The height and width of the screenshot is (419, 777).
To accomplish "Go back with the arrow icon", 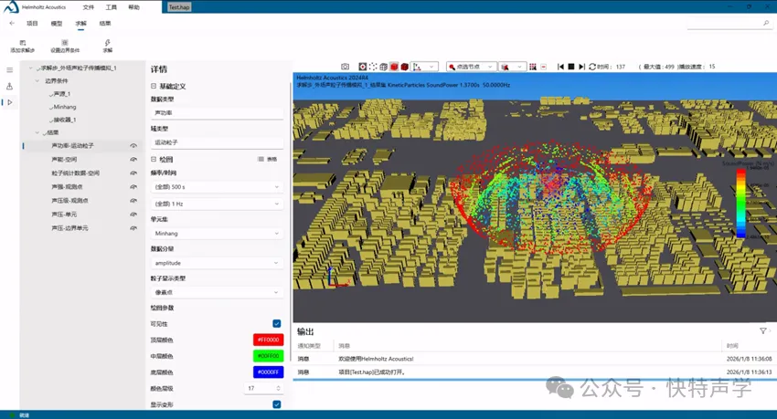I will coord(12,23).
